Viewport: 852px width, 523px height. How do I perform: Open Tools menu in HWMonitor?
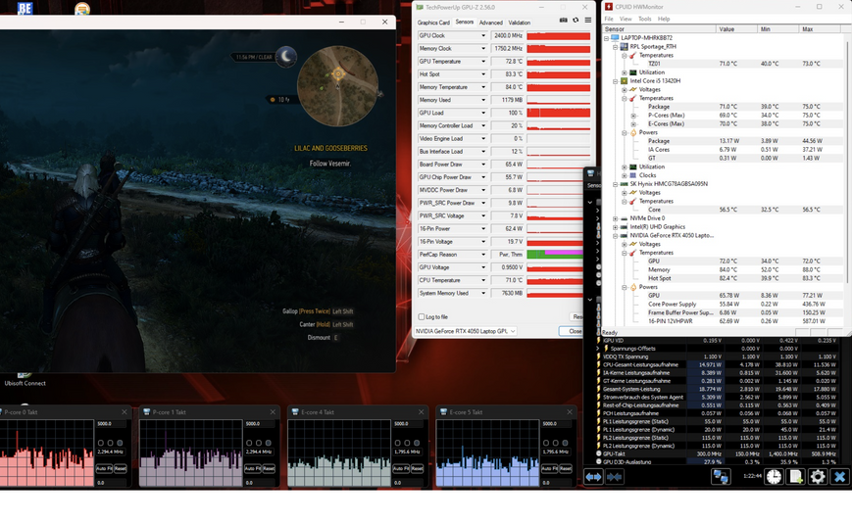click(x=644, y=19)
